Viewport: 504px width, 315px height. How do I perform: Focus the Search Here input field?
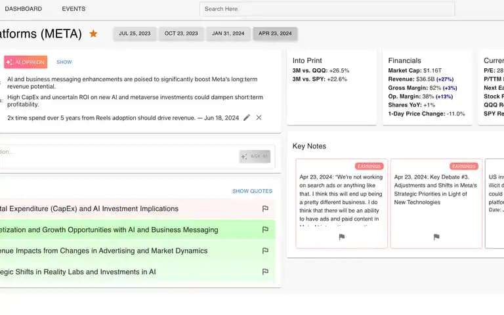pos(327,9)
